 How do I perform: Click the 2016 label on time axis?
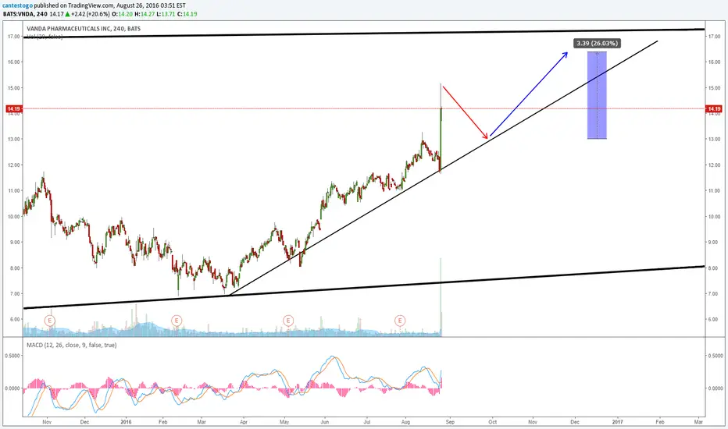[x=126, y=422]
